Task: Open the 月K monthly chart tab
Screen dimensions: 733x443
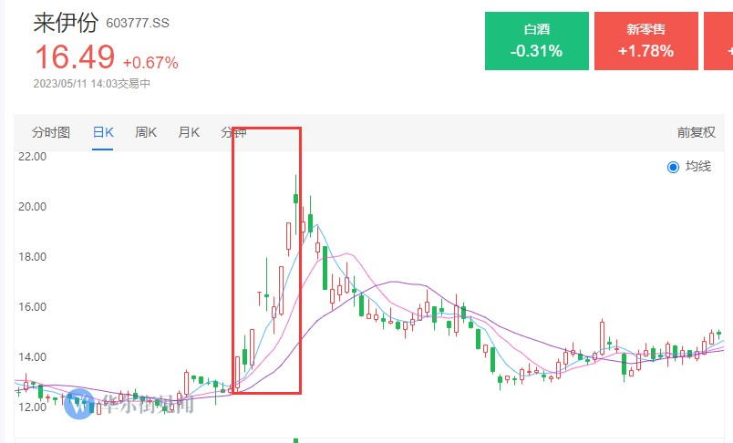Action: (189, 133)
